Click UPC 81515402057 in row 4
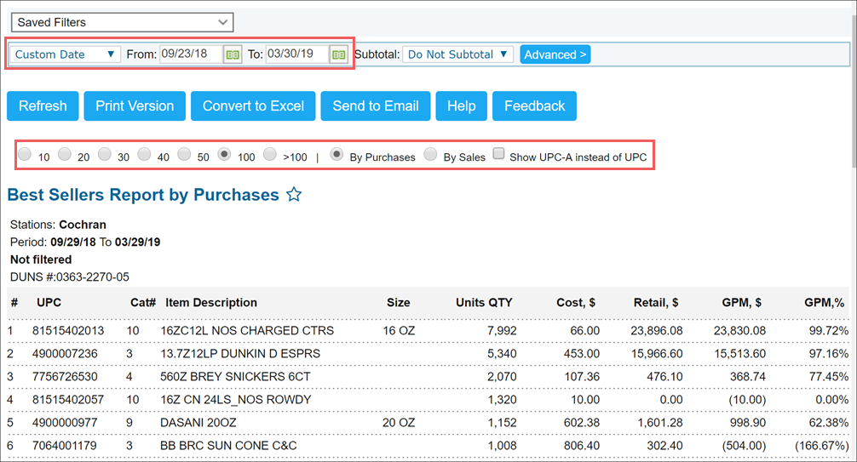Image resolution: width=857 pixels, height=462 pixels. click(x=68, y=400)
